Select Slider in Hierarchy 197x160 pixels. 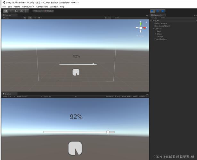(x=160, y=34)
